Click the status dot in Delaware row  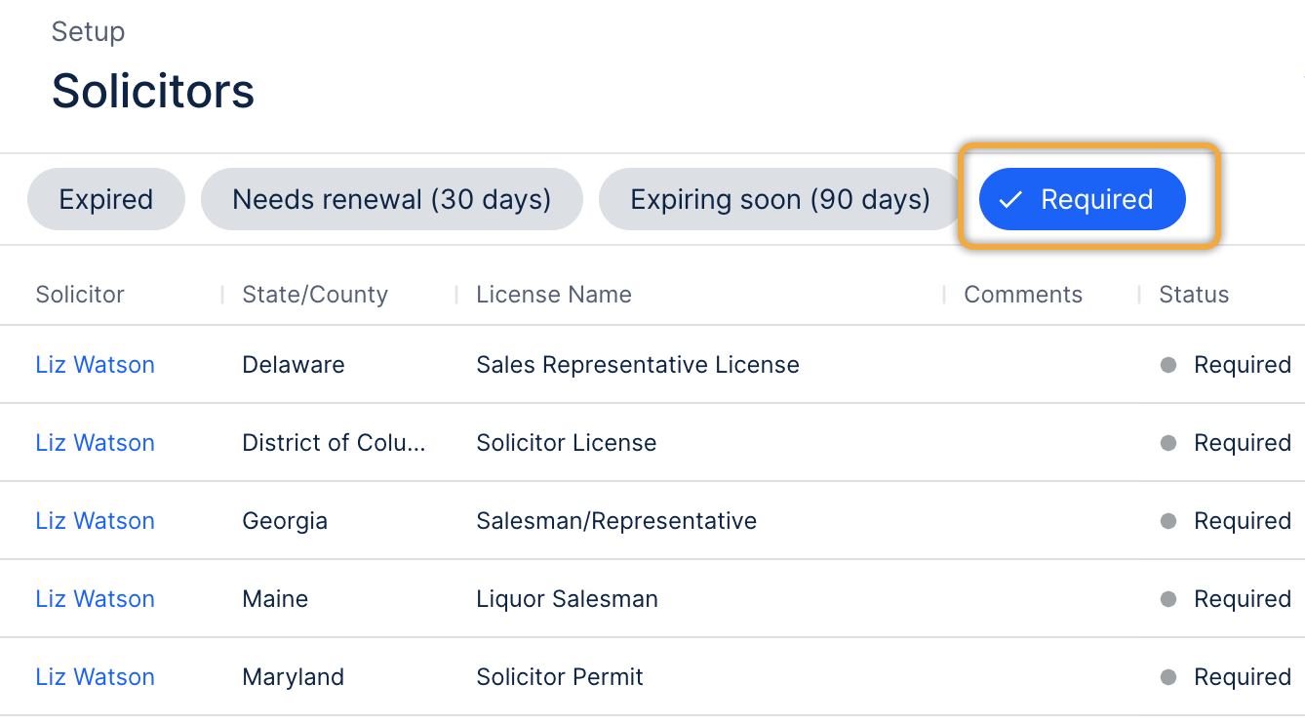click(x=1168, y=365)
